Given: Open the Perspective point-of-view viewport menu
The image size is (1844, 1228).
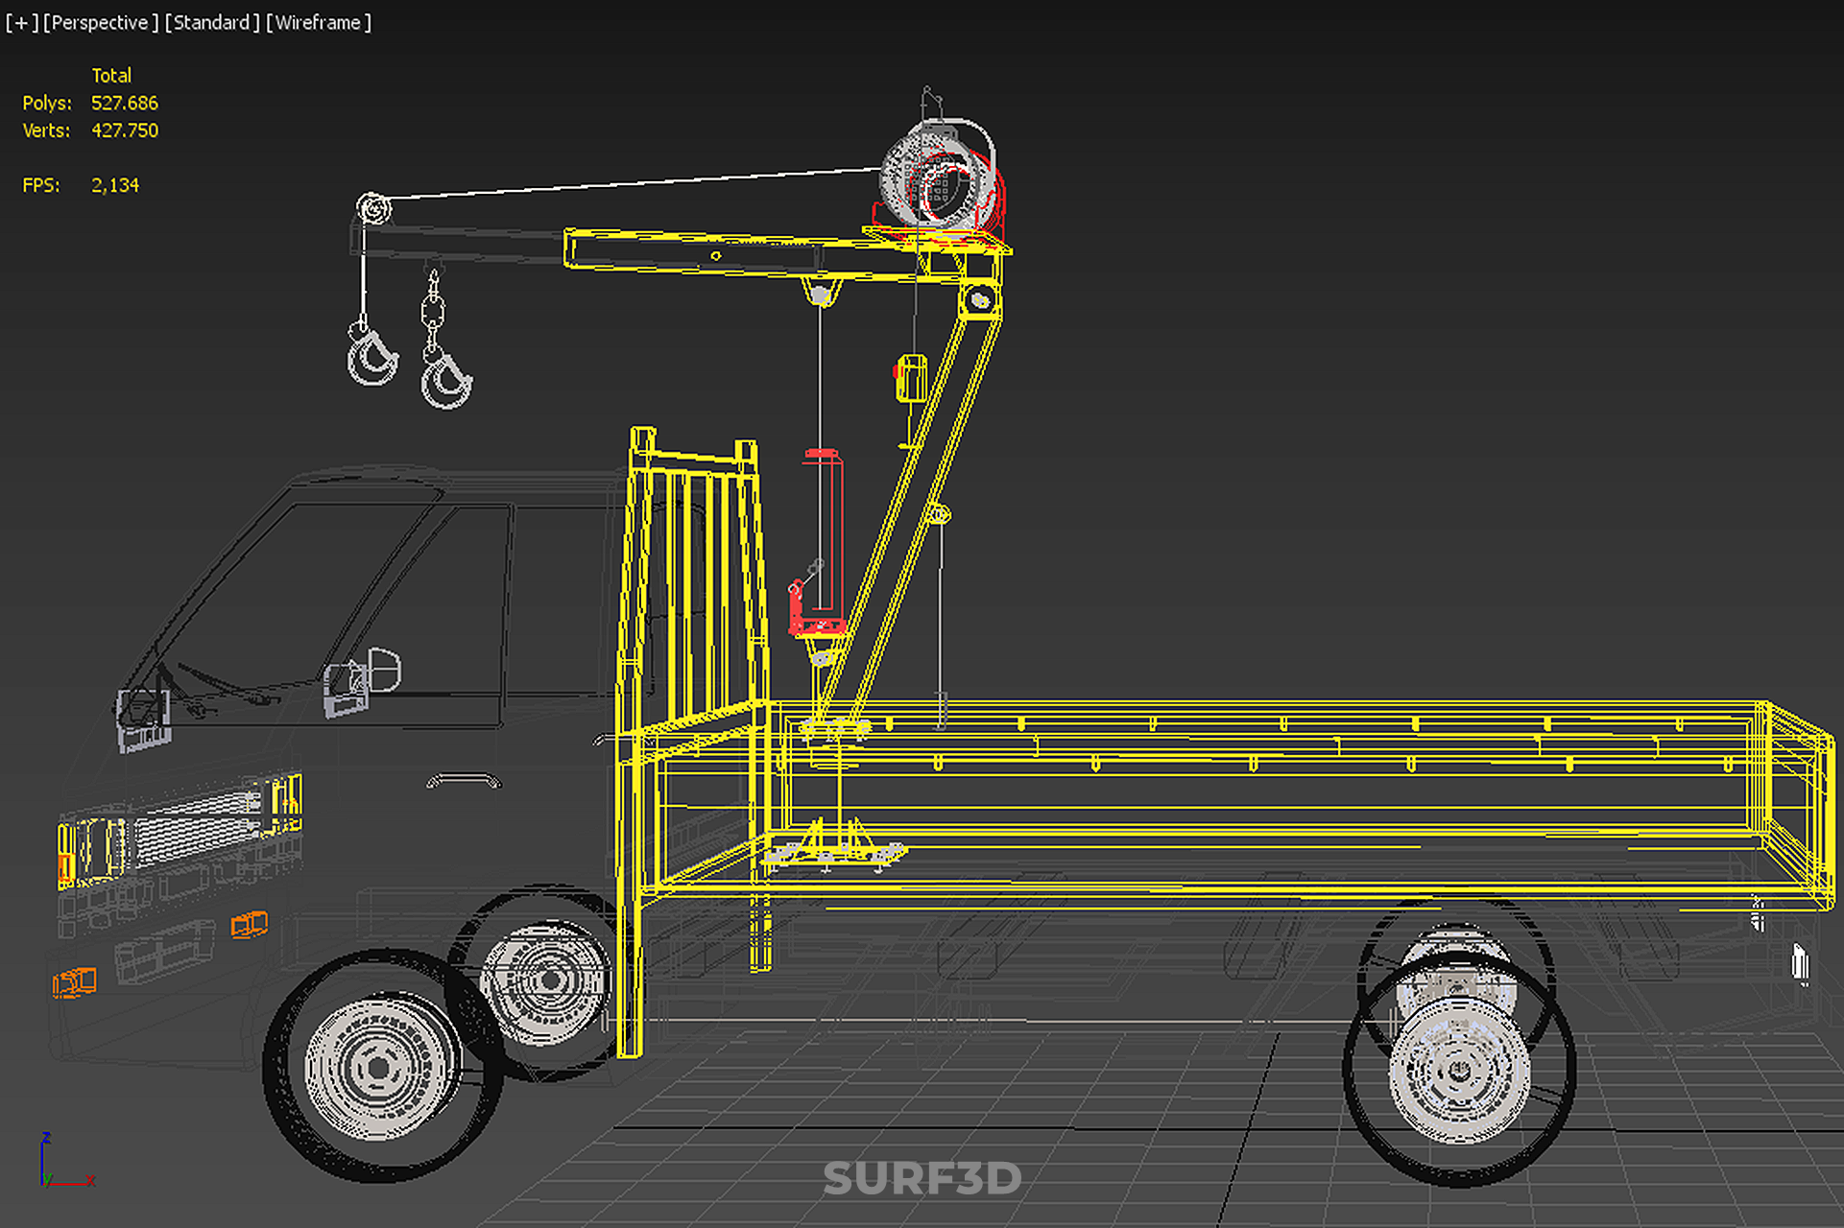Looking at the screenshot, I should [x=101, y=22].
